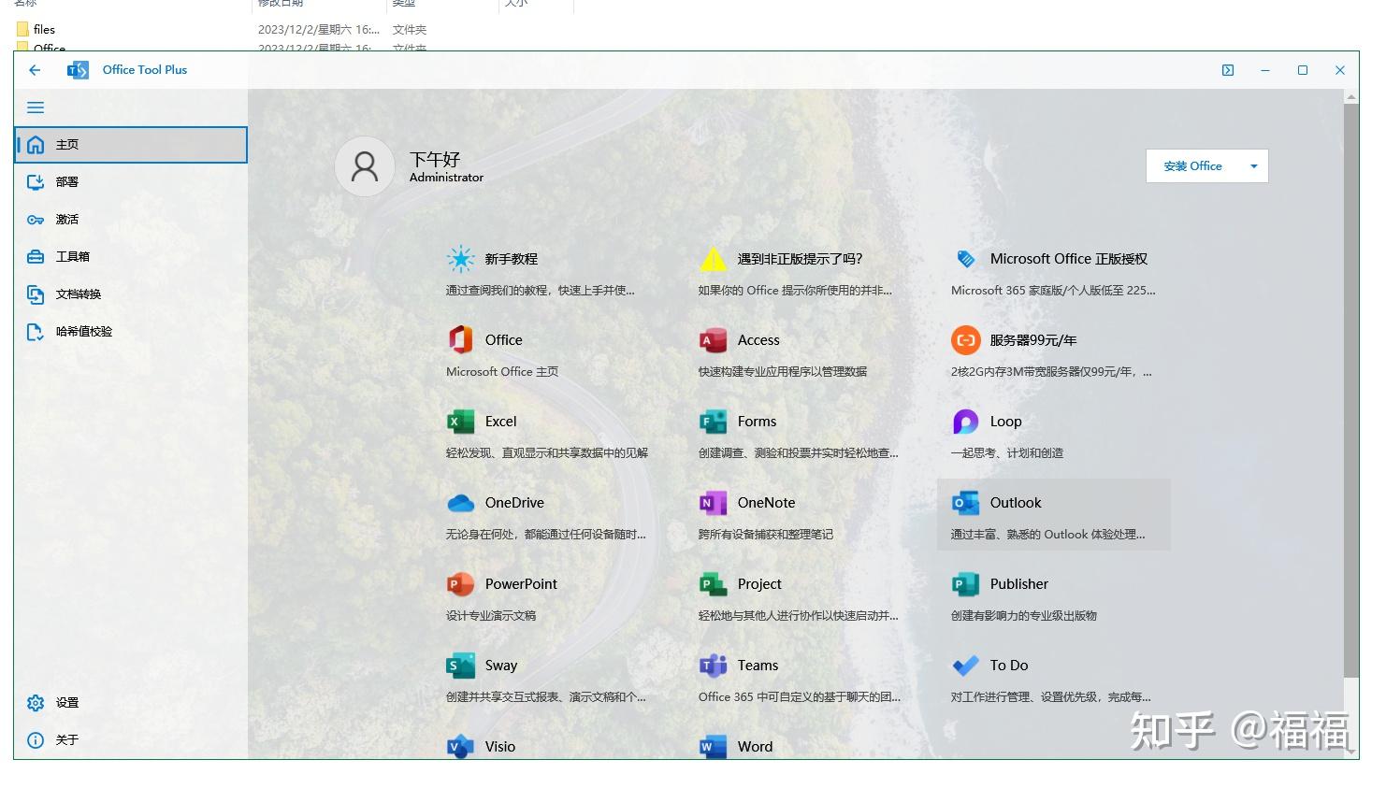The image size is (1386, 788).
Task: Click the 安装 Office button
Action: click(1193, 165)
